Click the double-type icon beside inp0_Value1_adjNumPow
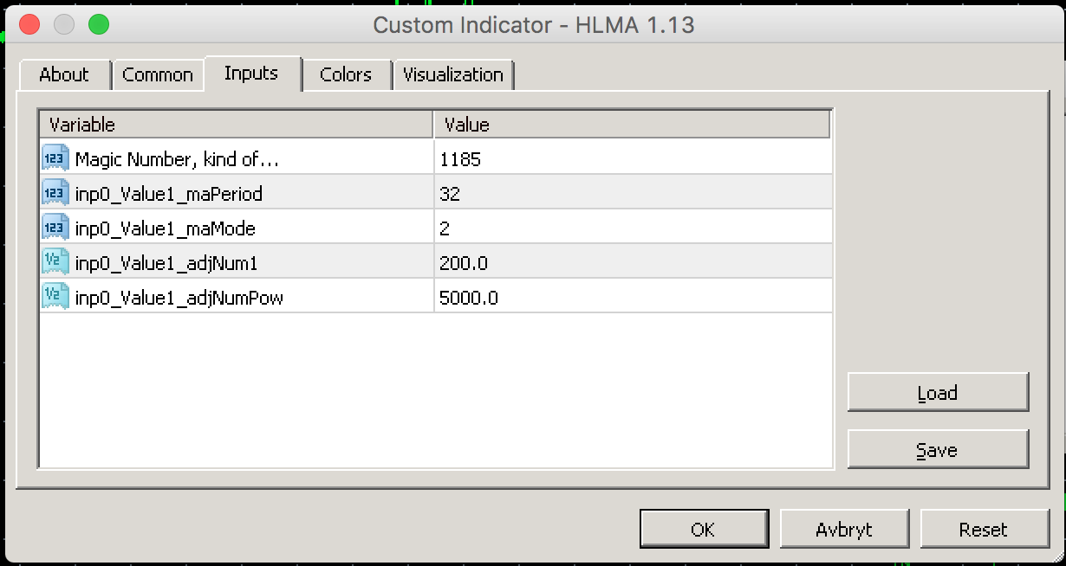Image resolution: width=1066 pixels, height=566 pixels. tap(54, 297)
